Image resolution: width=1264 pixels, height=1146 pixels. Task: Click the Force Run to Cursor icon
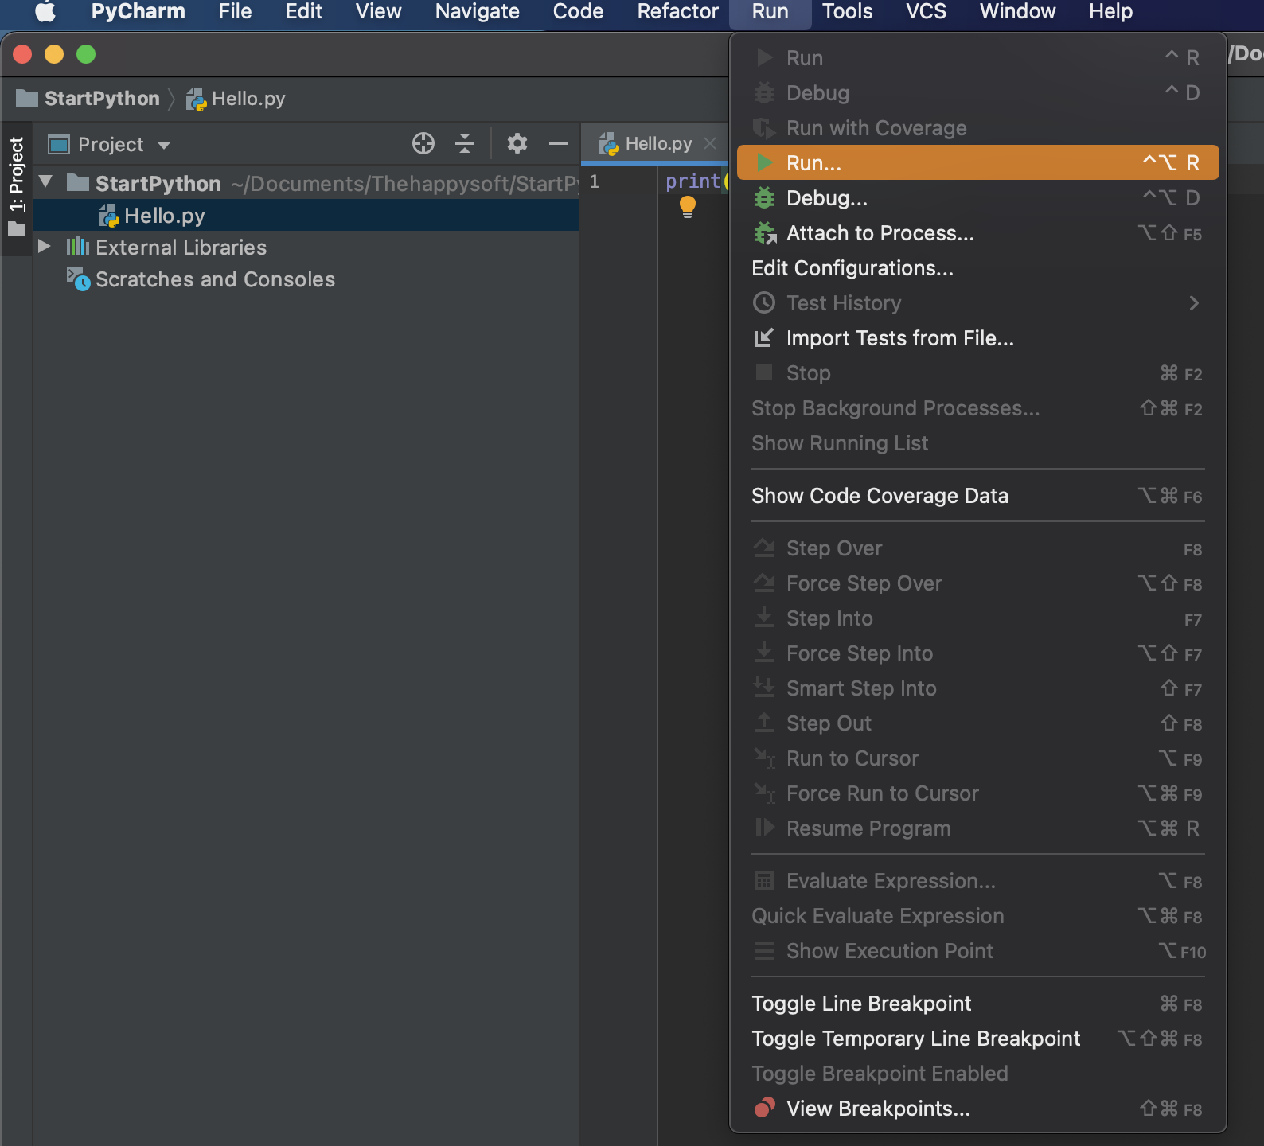[x=764, y=793]
